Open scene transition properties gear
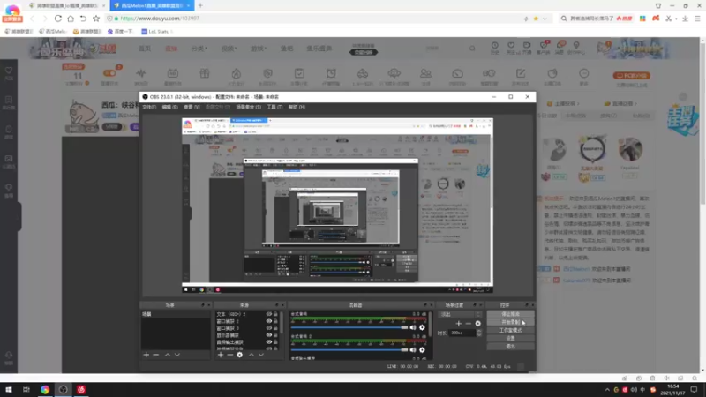This screenshot has width=706, height=397. pos(477,323)
